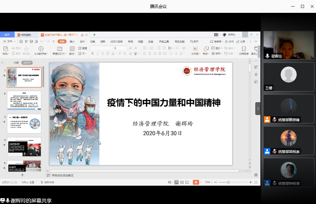Click the zoom slider in status bar
The image size is (316, 204).
pyautogui.click(x=228, y=182)
